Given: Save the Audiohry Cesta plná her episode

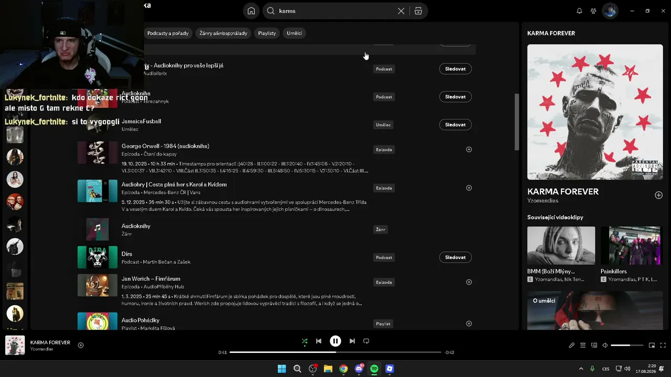Looking at the screenshot, I should [469, 187].
